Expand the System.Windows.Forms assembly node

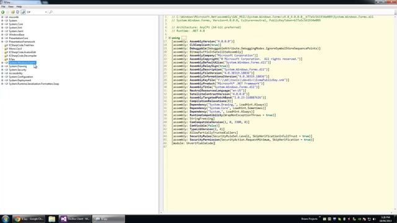point(2,63)
